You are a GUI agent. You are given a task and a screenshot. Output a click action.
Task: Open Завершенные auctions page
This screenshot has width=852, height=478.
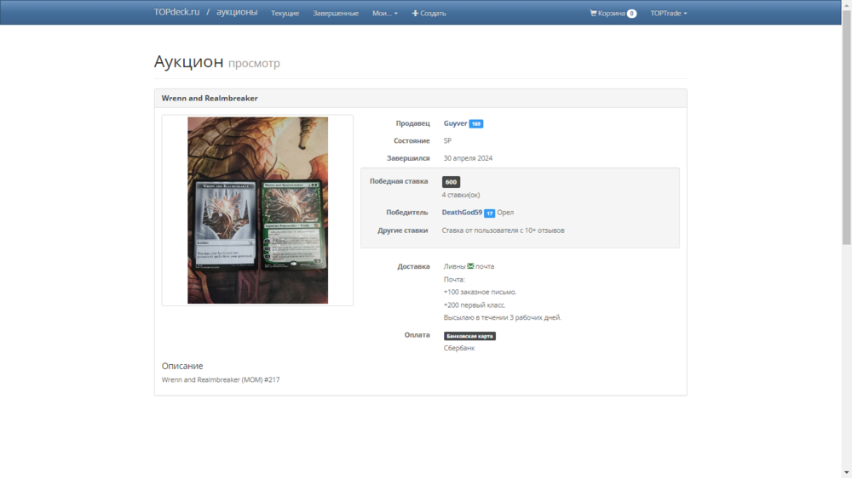[x=335, y=14]
